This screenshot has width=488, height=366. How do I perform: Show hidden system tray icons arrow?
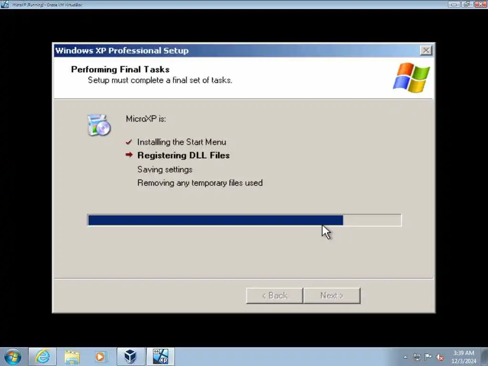coord(405,357)
